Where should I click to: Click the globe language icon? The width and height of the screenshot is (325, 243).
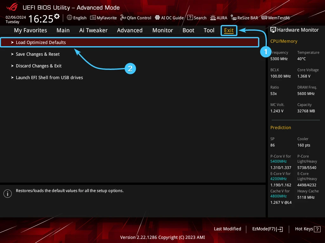(x=70, y=18)
